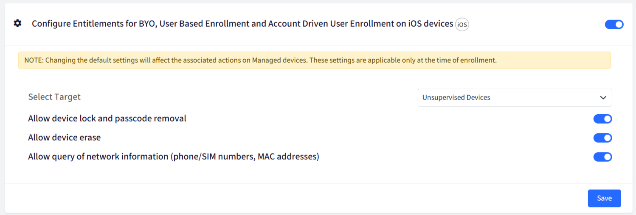
Task: Click the 'Allow query of network information' label
Action: pos(98,157)
